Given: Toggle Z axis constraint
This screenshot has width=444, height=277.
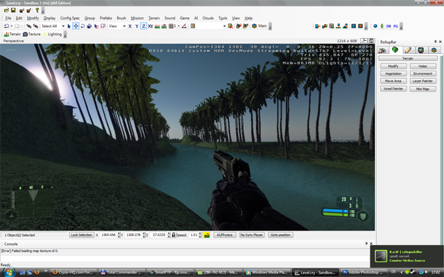Looking at the screenshot, I should [x=144, y=26].
